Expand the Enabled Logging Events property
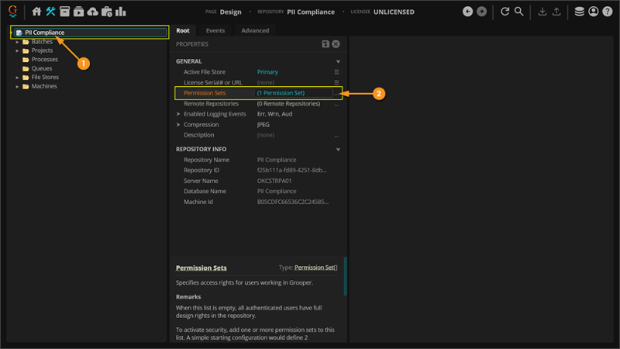Viewport: 620px width, 349px height. tap(178, 114)
